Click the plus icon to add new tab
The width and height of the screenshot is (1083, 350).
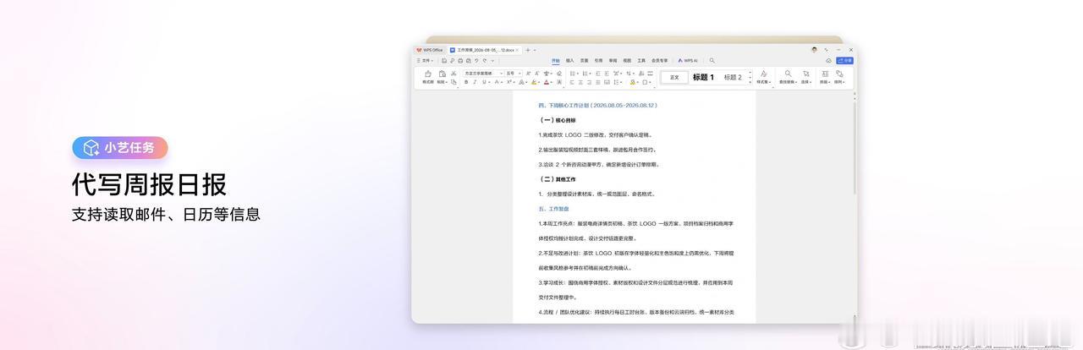click(527, 50)
